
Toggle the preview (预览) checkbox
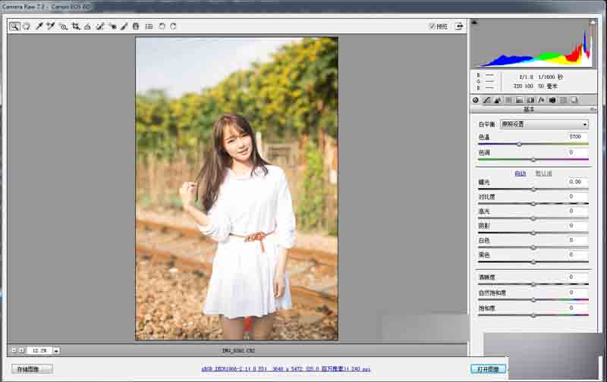pyautogui.click(x=432, y=27)
